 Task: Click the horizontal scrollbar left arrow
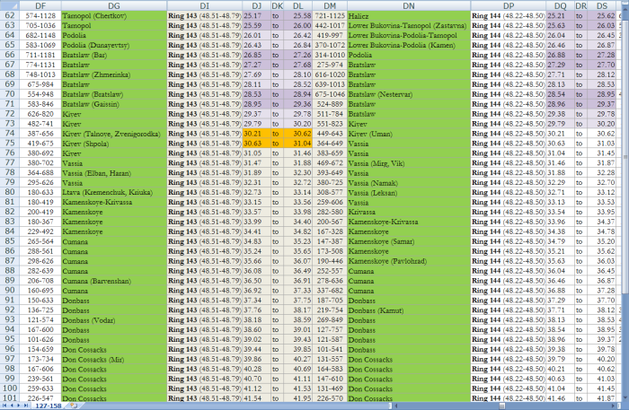pos(397,406)
